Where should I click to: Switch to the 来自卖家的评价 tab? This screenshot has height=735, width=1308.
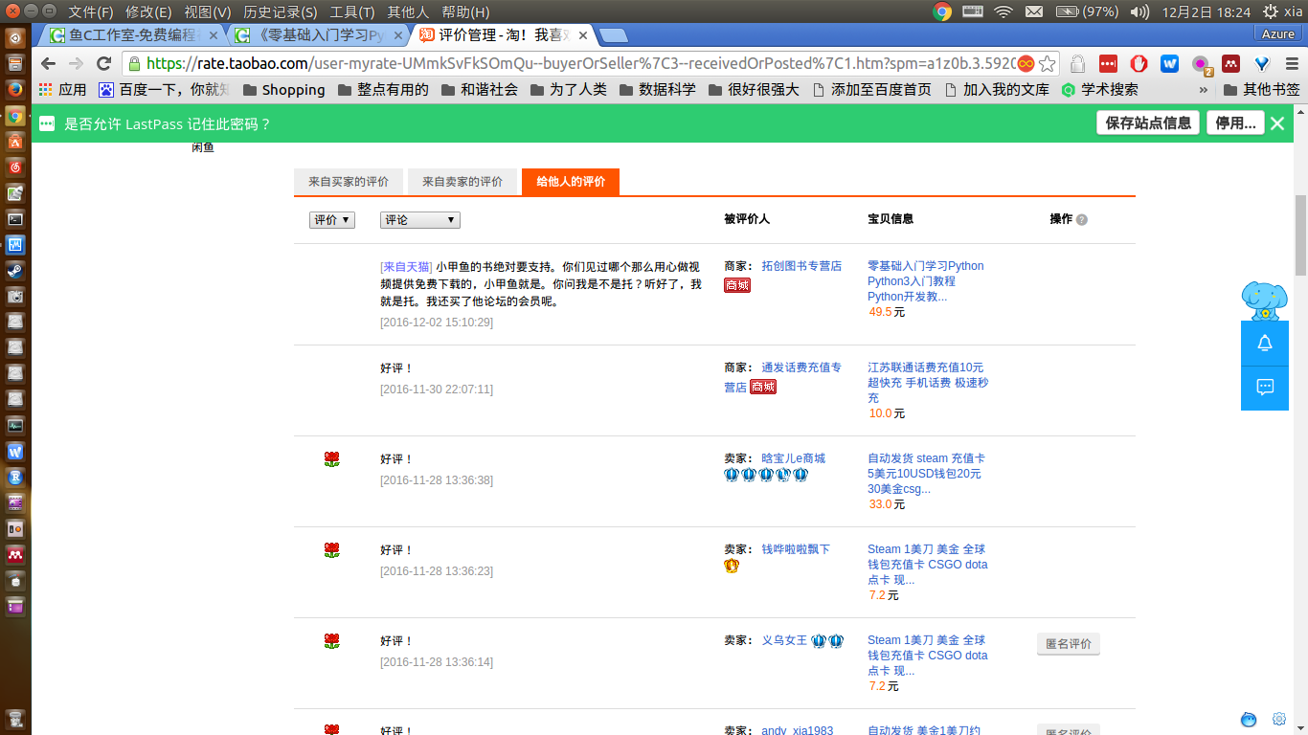click(x=462, y=182)
